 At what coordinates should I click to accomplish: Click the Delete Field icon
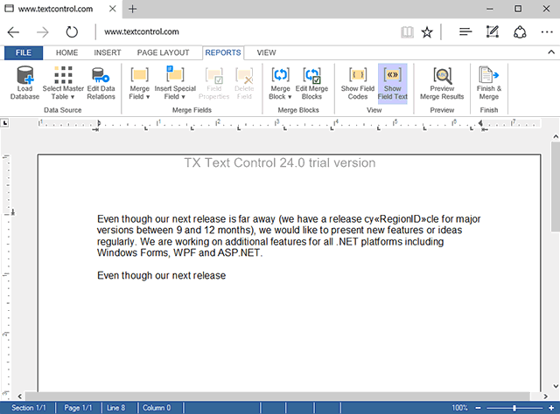pos(244,84)
